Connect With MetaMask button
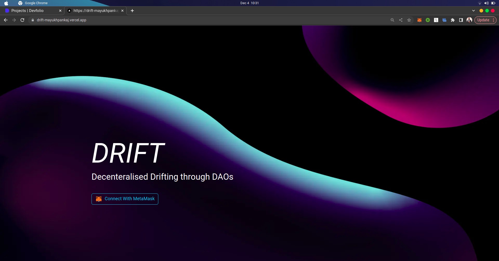 pos(125,199)
